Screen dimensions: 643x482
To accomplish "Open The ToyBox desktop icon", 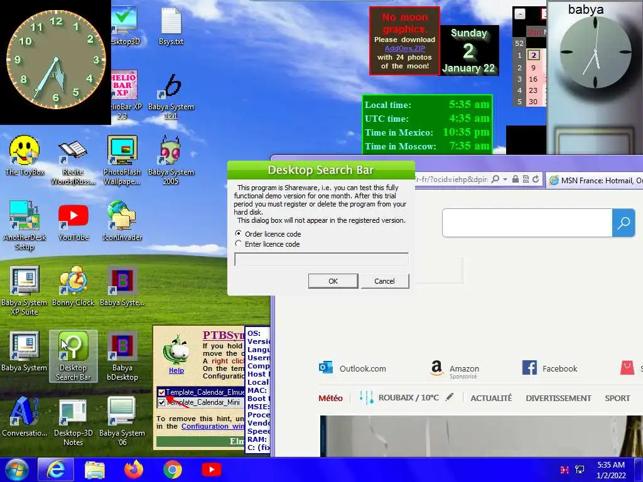I will coord(24,156).
